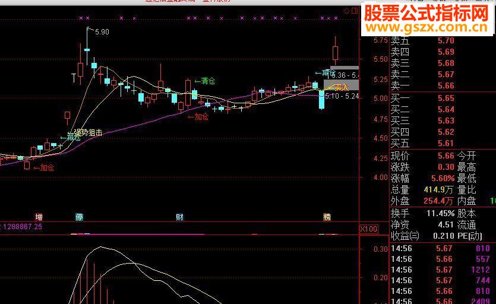Click the 涨跌 value 0.30
The image size is (496, 304).
click(446, 167)
